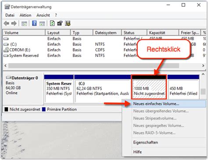Image resolution: width=208 pixels, height=160 pixels.
Task: Click the black Nicht zugeordnet legend swatch
Action: 6,109
